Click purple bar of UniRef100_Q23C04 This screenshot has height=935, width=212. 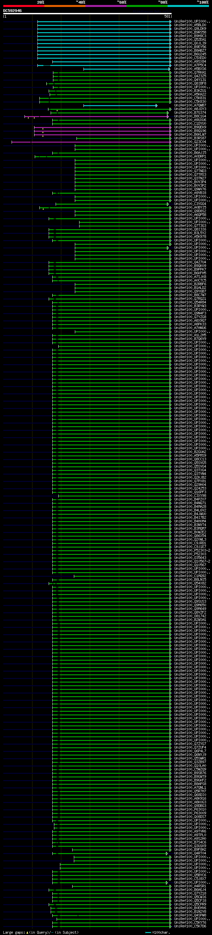[91, 142]
